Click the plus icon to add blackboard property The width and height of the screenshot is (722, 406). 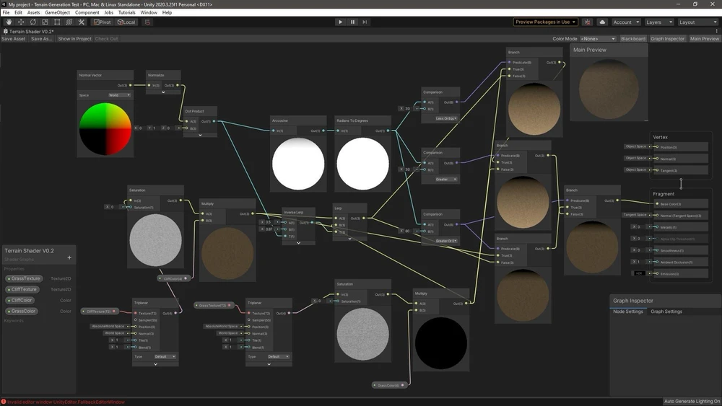click(x=69, y=257)
